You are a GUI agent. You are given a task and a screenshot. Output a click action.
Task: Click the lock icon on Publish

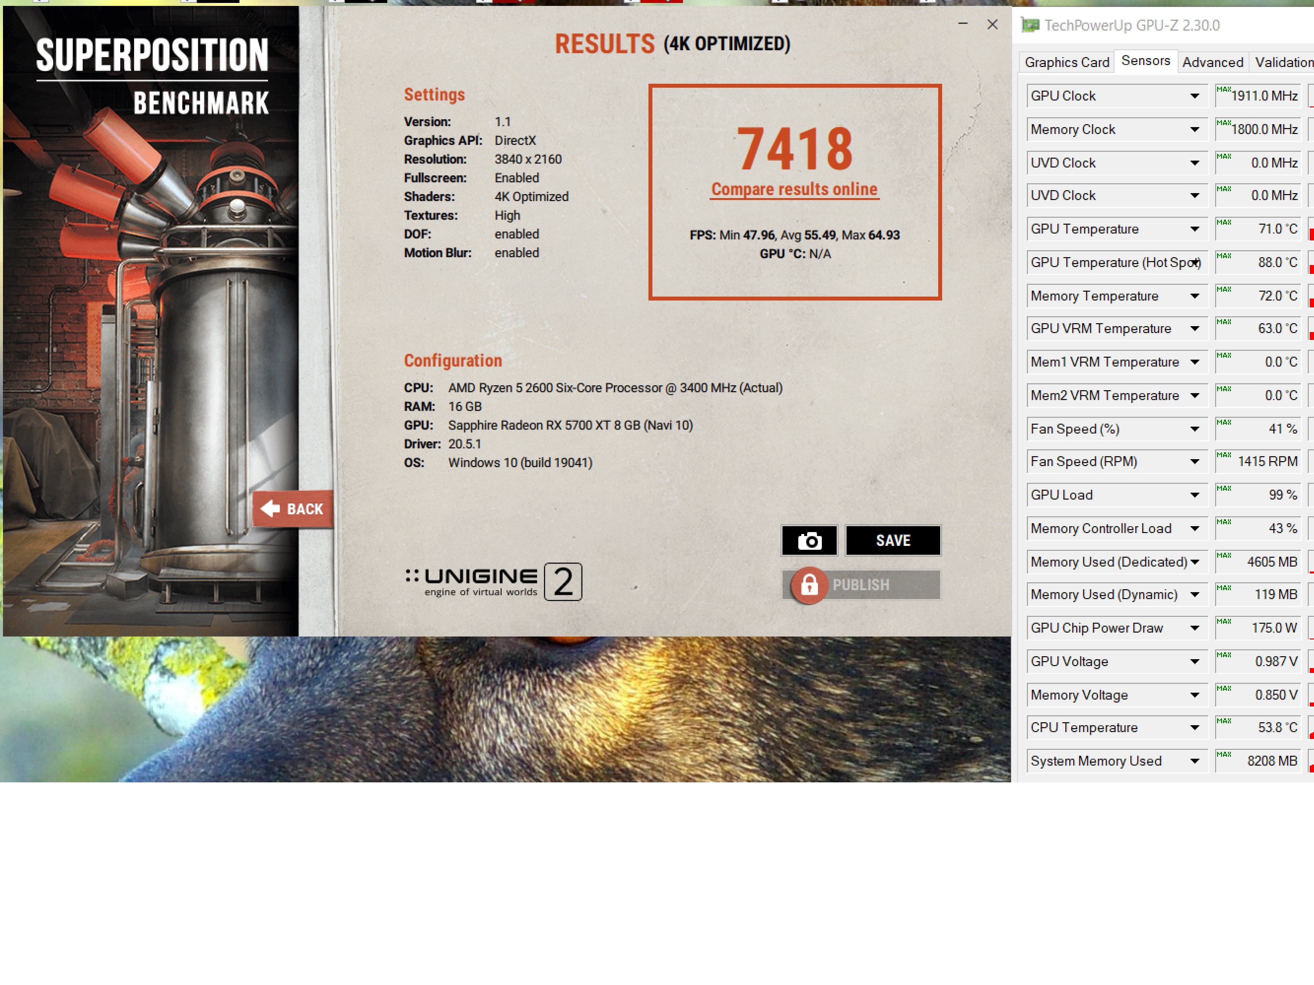(809, 585)
